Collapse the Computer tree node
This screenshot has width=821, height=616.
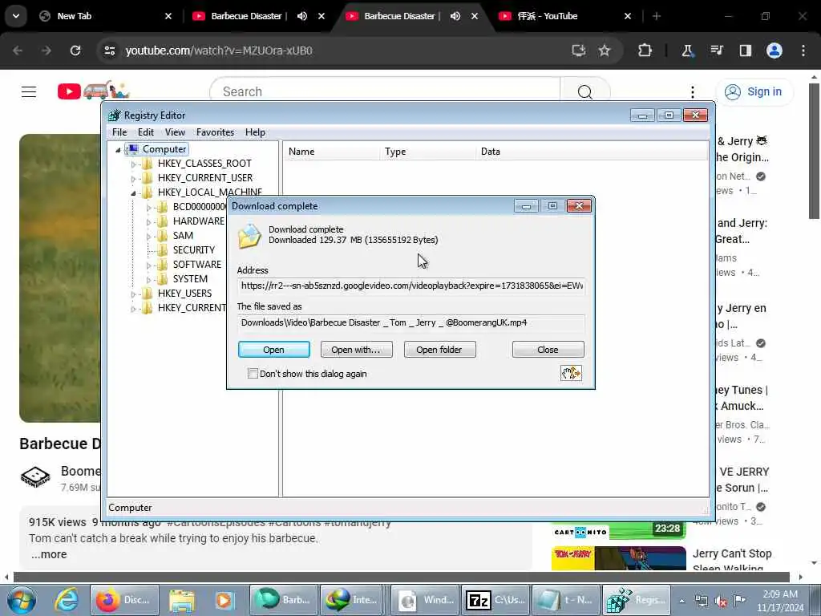[118, 150]
